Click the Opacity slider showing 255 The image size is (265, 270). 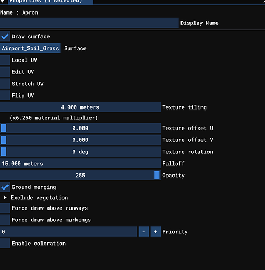(x=80, y=175)
